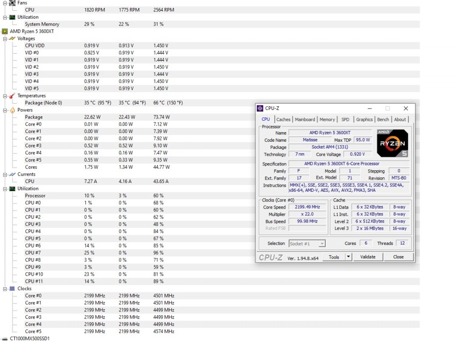458x341 pixels.
Task: Open the Memory tab in CPU-Z
Action: [x=327, y=119]
